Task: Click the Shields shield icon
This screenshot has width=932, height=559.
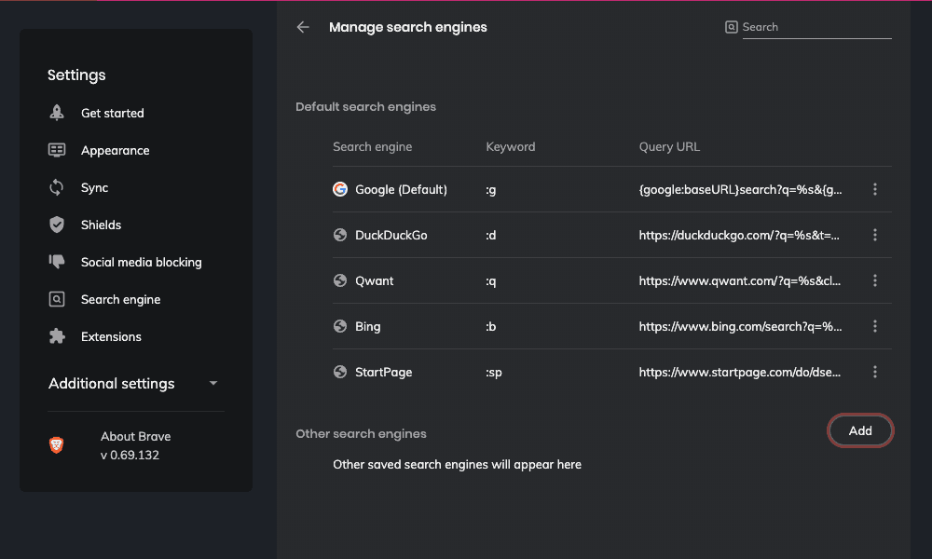Action: (57, 225)
